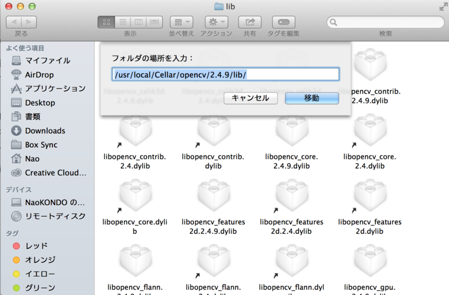Click the forward navigation arrow
The image size is (449, 295).
(29, 22)
